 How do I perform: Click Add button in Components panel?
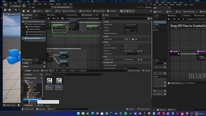pos(25,18)
